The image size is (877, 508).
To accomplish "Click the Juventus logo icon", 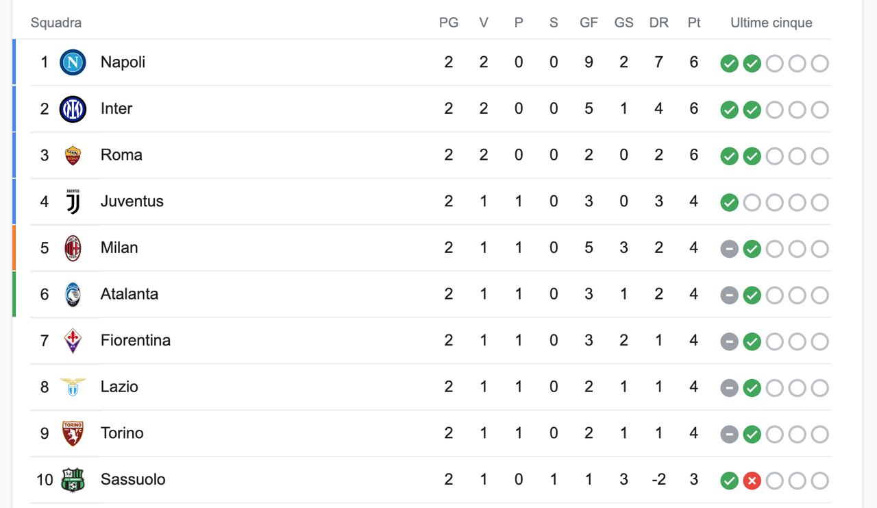I will click(73, 202).
